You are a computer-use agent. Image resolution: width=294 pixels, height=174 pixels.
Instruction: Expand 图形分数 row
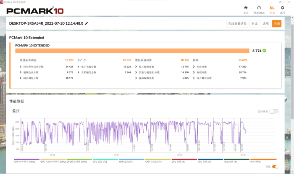[x=194, y=67]
